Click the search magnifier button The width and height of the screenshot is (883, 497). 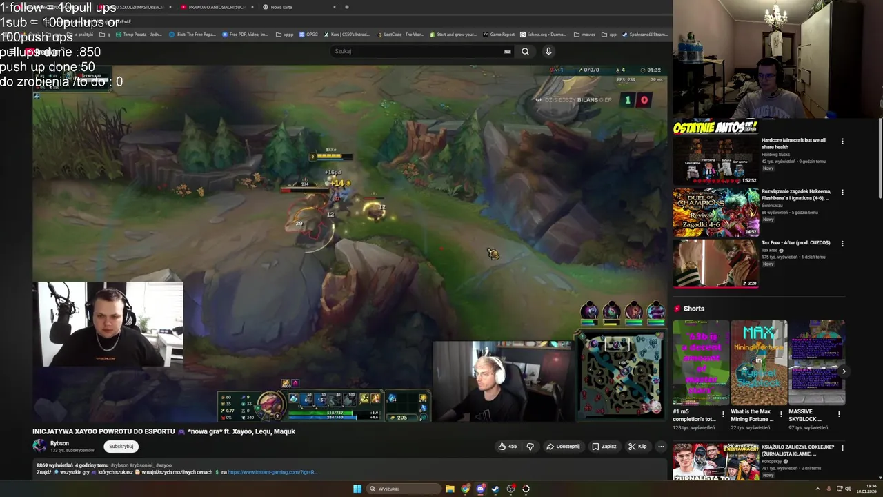[x=525, y=51]
